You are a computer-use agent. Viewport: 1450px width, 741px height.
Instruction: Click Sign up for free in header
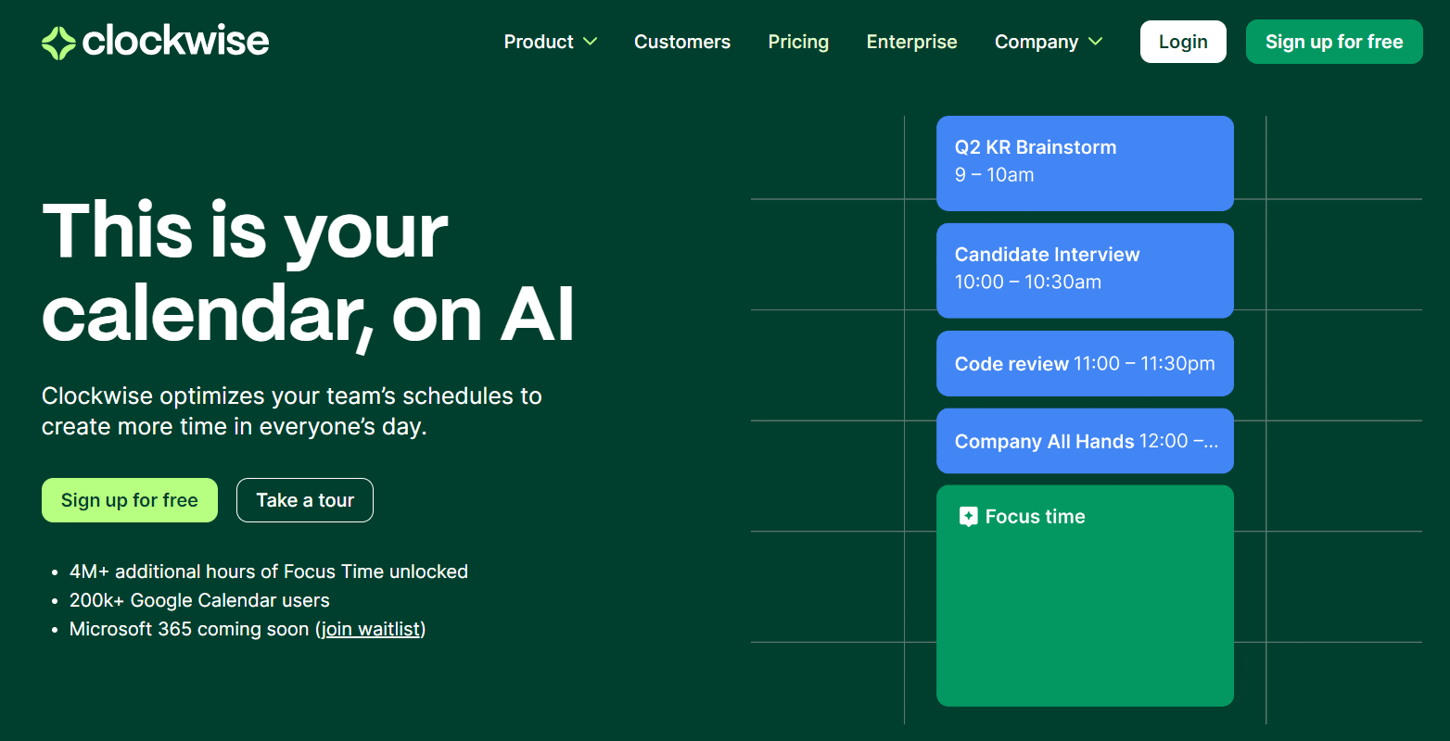click(1334, 42)
